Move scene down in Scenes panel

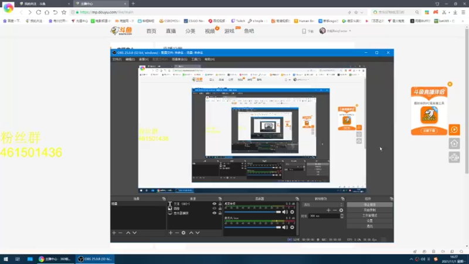pyautogui.click(x=135, y=233)
